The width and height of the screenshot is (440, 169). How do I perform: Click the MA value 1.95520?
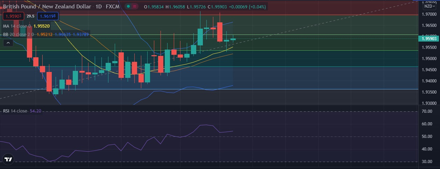pos(42,26)
